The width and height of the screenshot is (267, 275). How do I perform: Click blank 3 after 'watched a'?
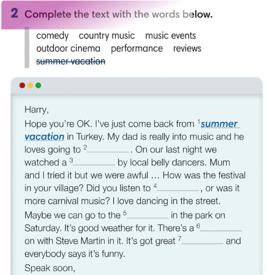(x=94, y=162)
